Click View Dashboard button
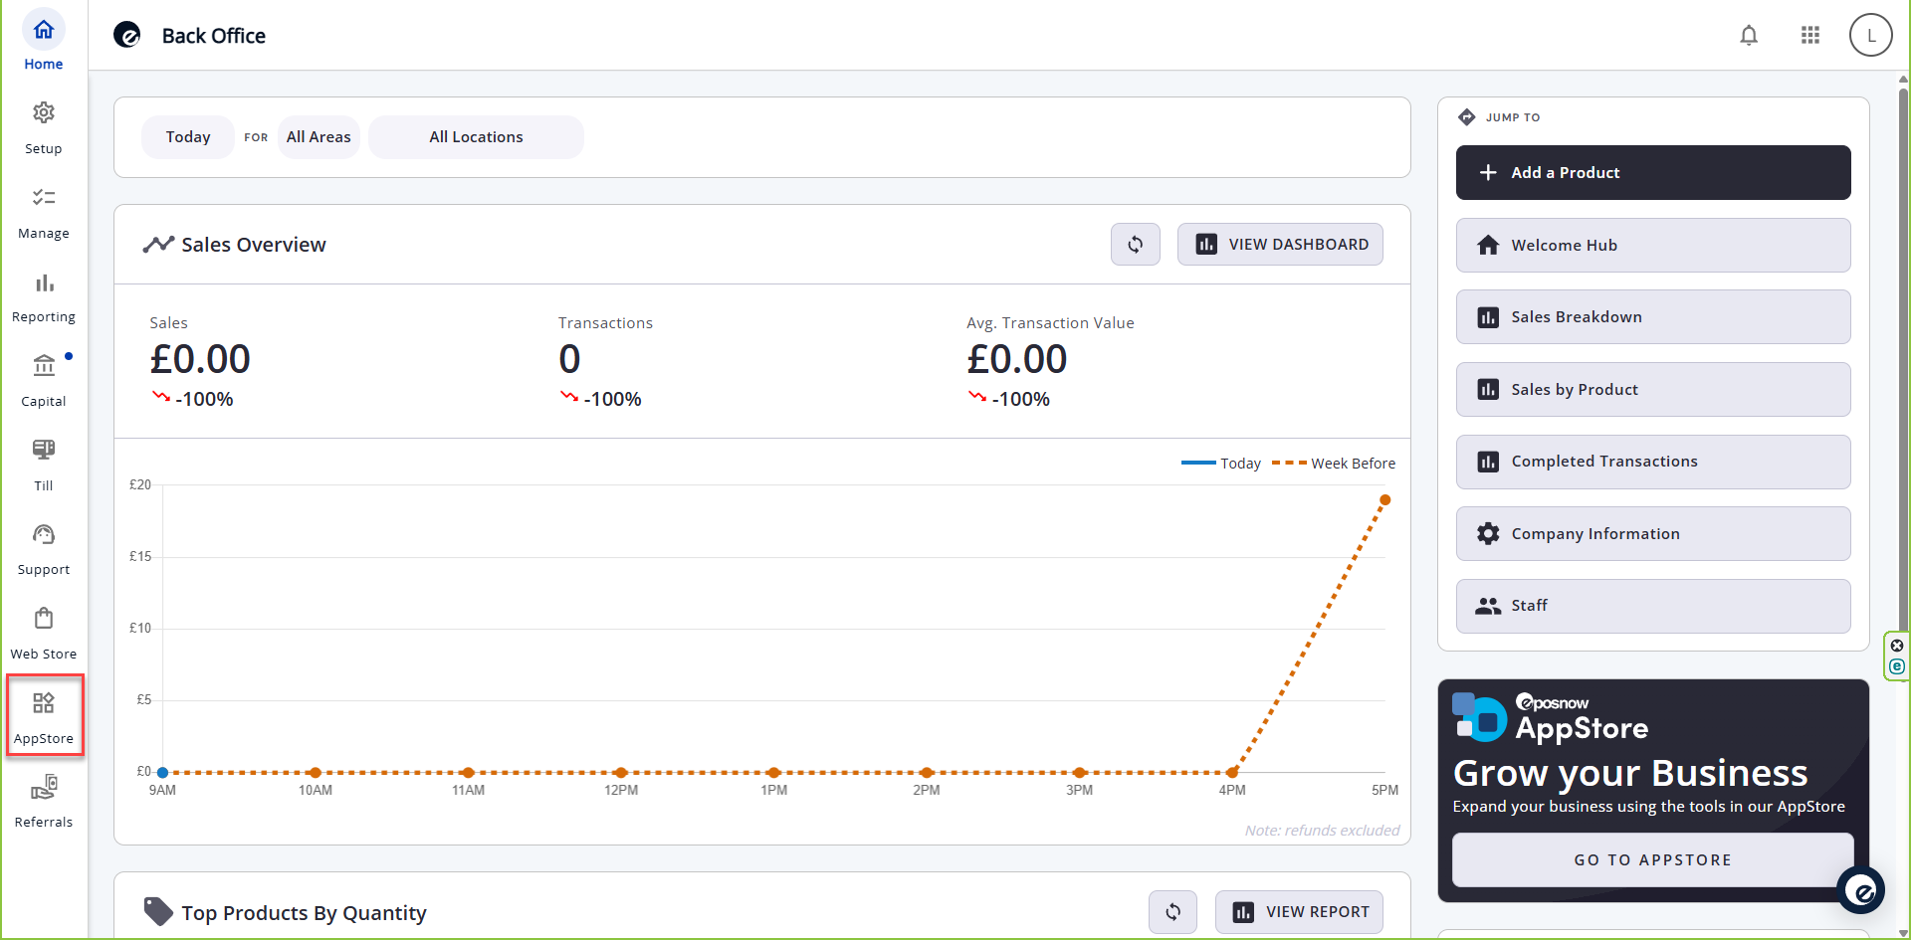The image size is (1911, 940). pos(1280,245)
